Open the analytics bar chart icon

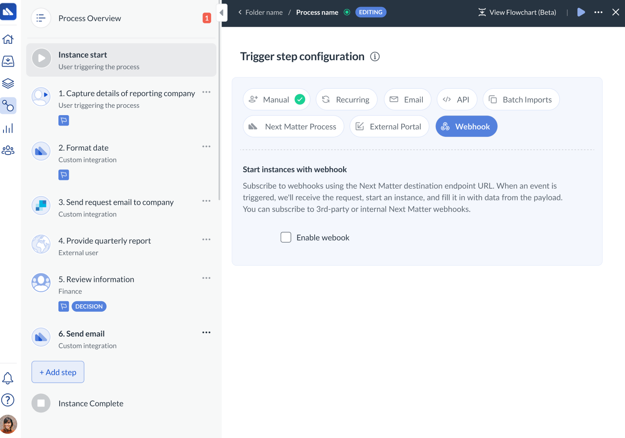tap(8, 128)
